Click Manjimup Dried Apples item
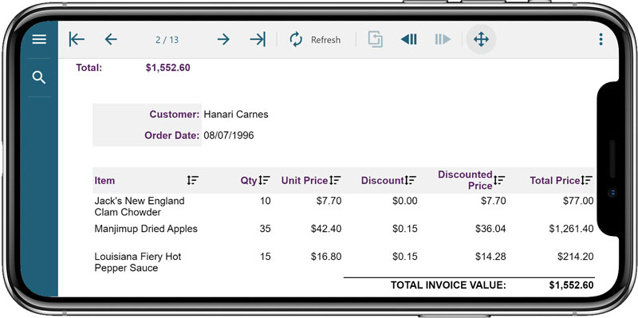Image resolution: width=638 pixels, height=318 pixels. [x=146, y=229]
